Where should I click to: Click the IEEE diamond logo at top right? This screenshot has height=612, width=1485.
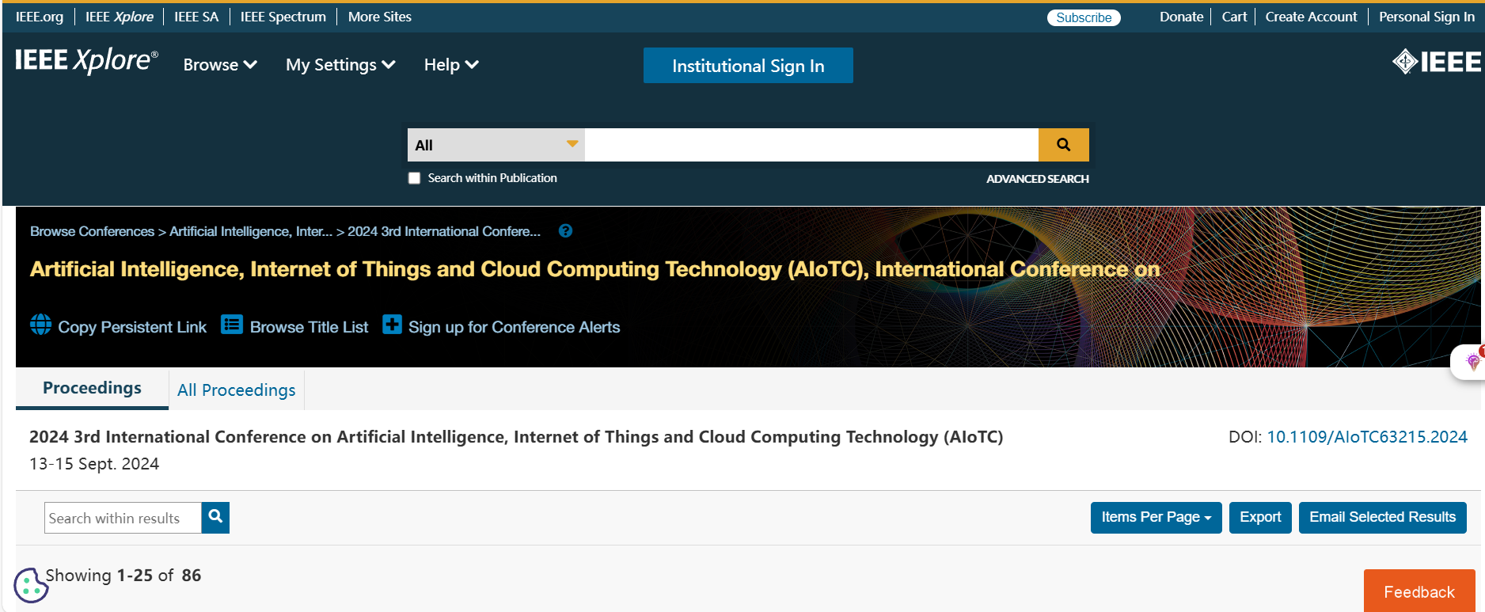tap(1436, 62)
